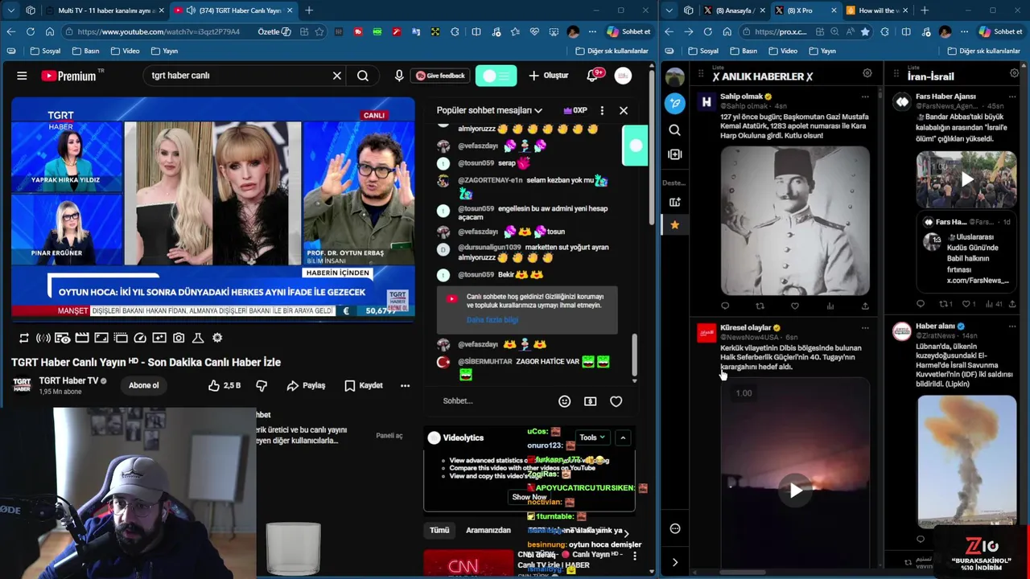The height and width of the screenshot is (579, 1030).
Task: Follow the 'Daha fazla bilgi' chat link
Action: point(492,320)
